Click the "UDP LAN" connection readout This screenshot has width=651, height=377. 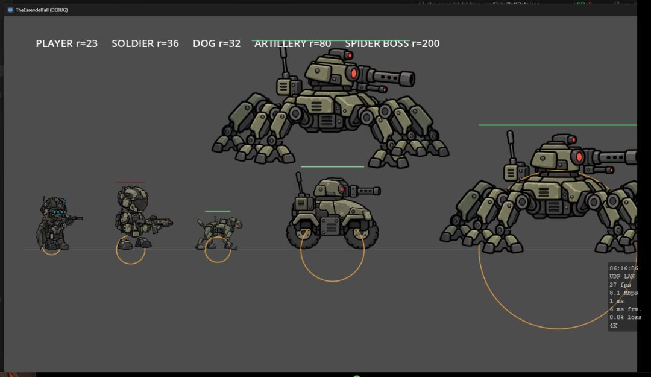tap(622, 276)
